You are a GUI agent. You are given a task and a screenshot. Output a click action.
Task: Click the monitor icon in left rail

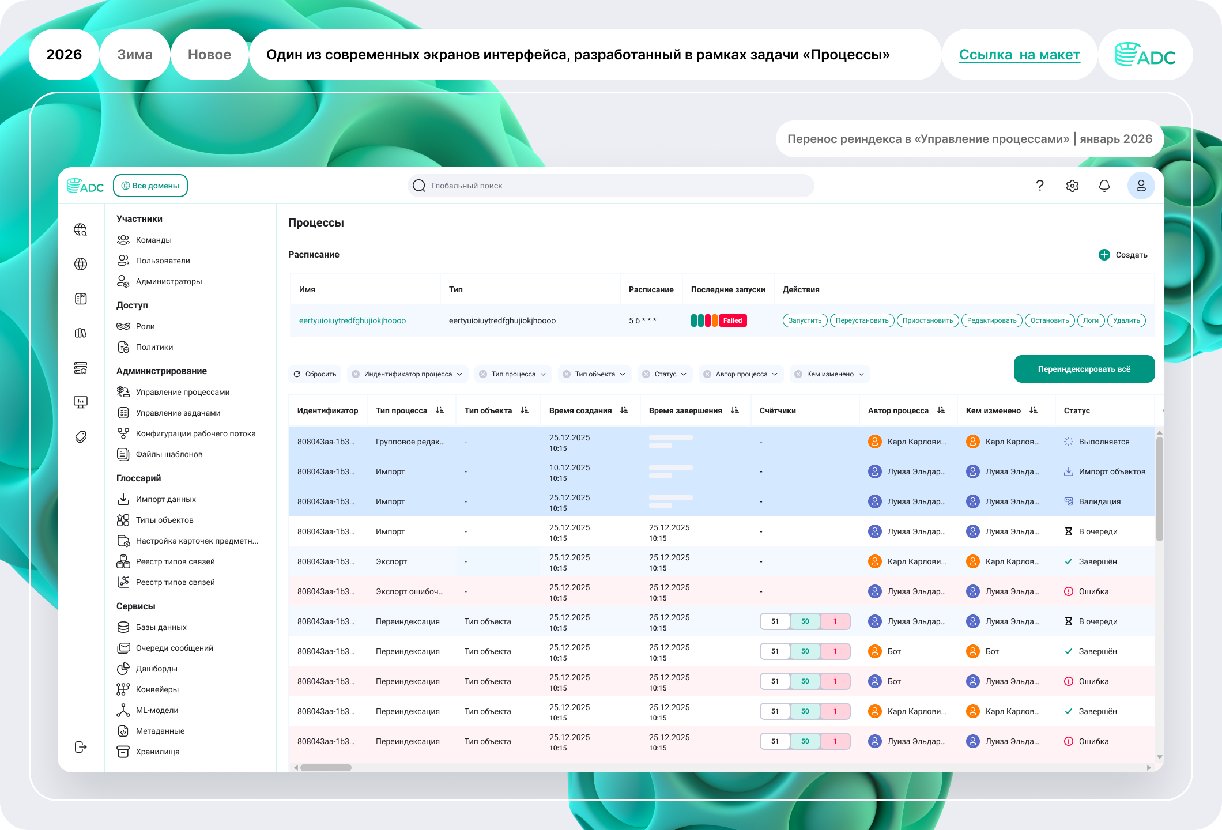tap(81, 402)
